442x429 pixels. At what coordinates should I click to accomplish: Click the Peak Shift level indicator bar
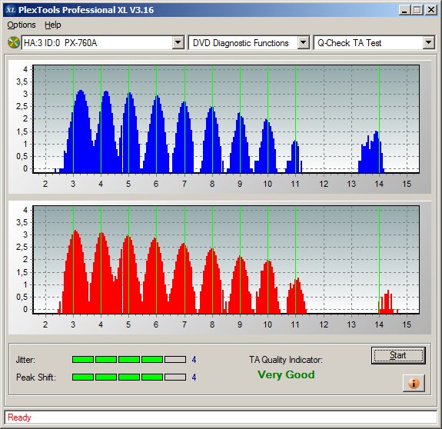[x=129, y=377]
